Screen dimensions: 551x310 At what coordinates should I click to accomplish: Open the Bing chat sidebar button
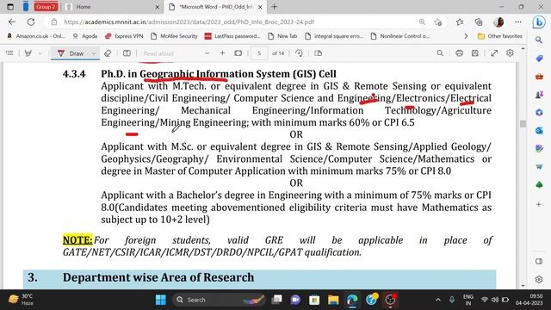(x=539, y=22)
